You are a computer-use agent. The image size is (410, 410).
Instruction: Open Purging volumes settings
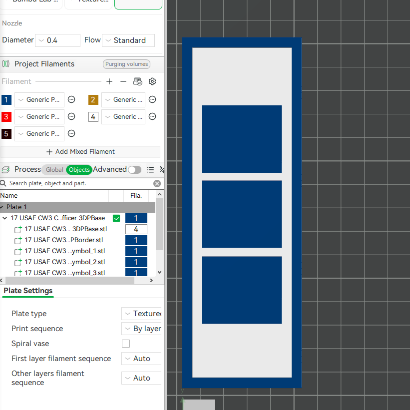tap(126, 64)
